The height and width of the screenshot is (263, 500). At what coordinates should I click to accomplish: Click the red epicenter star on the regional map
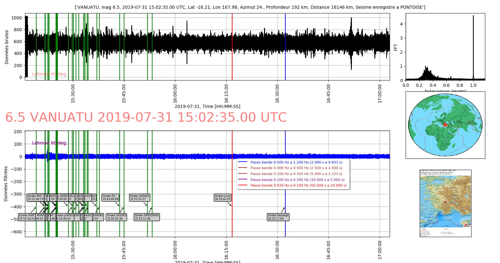[x=445, y=202]
